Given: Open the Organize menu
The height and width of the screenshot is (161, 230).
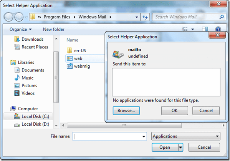Looking at the screenshot, I should click(20, 29).
